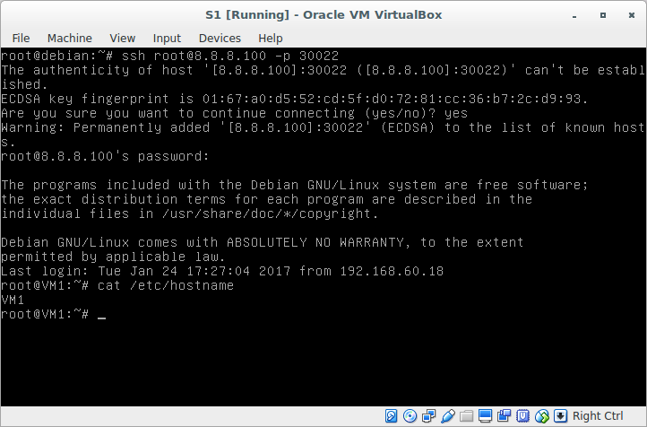
Task: Click the CPU virtualization chip status icon
Action: click(522, 416)
